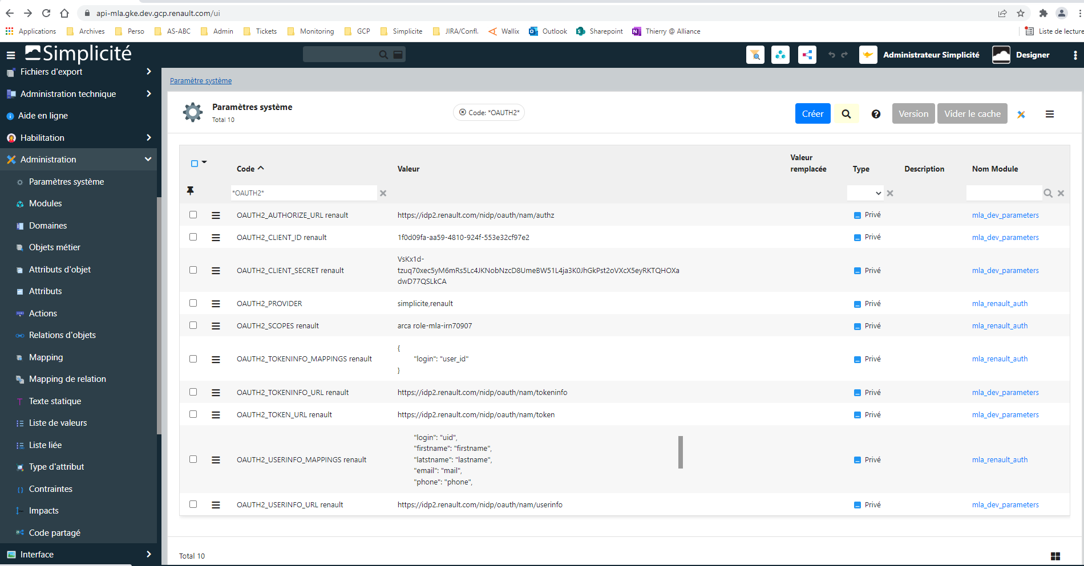
Task: Open mla_dev_parameters link for OAUTH2_CLIENT_ID renault
Action: 1005,238
